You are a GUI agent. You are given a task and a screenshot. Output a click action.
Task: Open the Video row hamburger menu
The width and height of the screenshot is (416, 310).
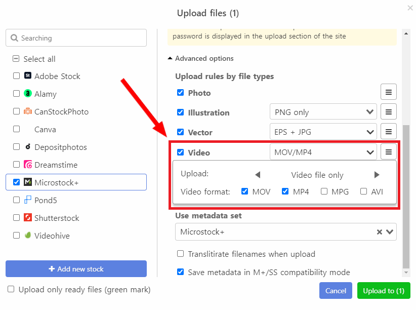click(388, 151)
